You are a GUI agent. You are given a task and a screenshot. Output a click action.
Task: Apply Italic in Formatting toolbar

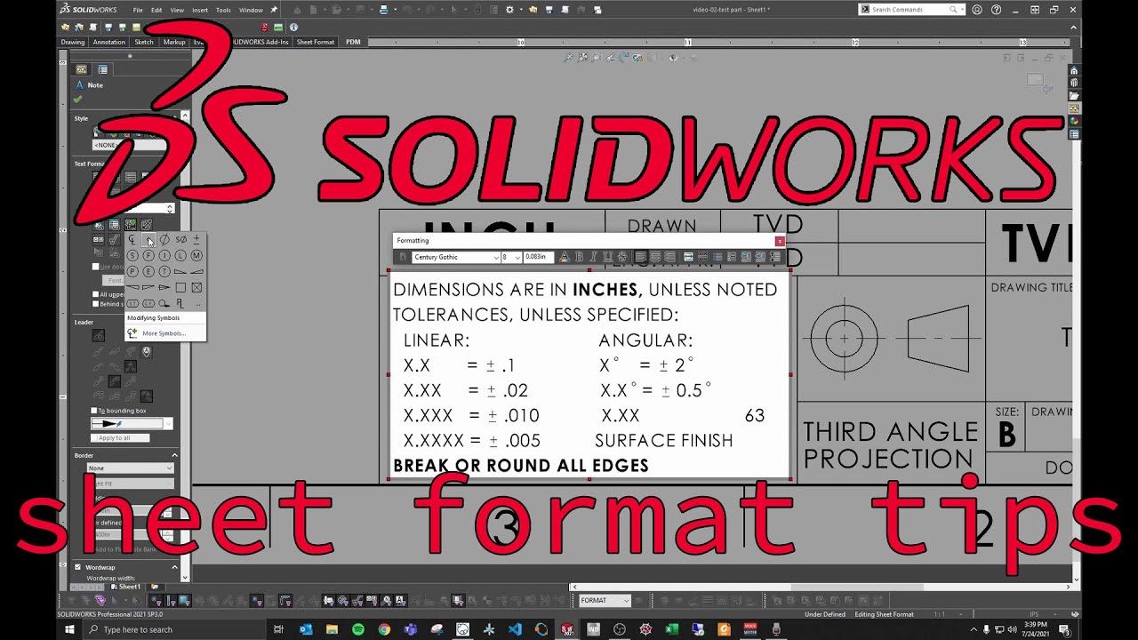click(x=594, y=257)
